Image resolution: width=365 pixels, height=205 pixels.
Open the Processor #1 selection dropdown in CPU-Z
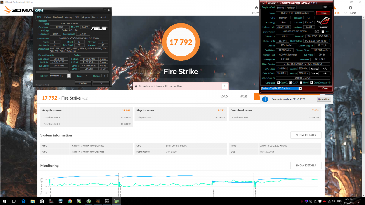(x=60, y=76)
